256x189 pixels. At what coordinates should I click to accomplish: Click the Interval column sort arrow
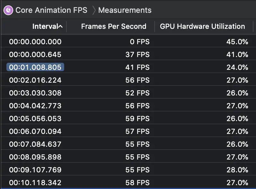point(60,27)
